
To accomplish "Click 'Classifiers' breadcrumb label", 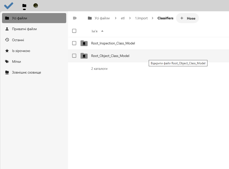I will [x=165, y=18].
